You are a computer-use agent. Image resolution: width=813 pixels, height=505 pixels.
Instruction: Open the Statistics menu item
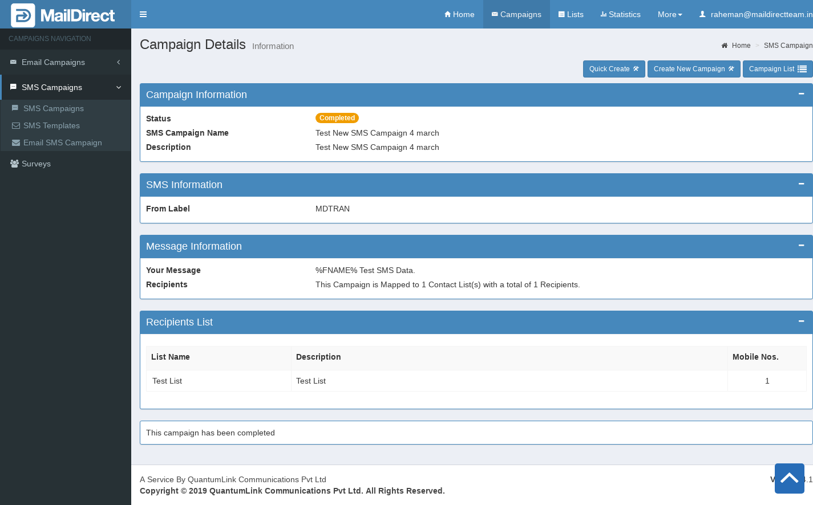(620, 14)
